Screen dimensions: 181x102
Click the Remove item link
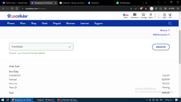(165, 30)
